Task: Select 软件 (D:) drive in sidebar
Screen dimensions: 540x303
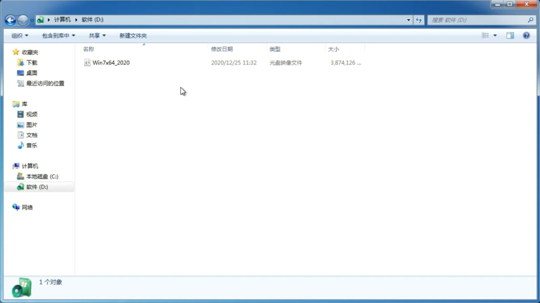Action: point(37,187)
